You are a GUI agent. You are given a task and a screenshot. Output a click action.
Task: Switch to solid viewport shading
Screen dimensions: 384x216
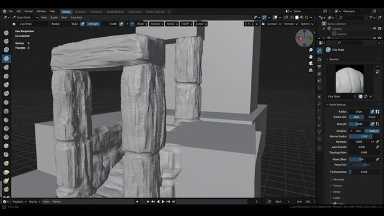pyautogui.click(x=297, y=17)
